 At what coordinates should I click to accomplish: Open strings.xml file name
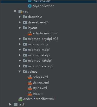coord(41,83)
